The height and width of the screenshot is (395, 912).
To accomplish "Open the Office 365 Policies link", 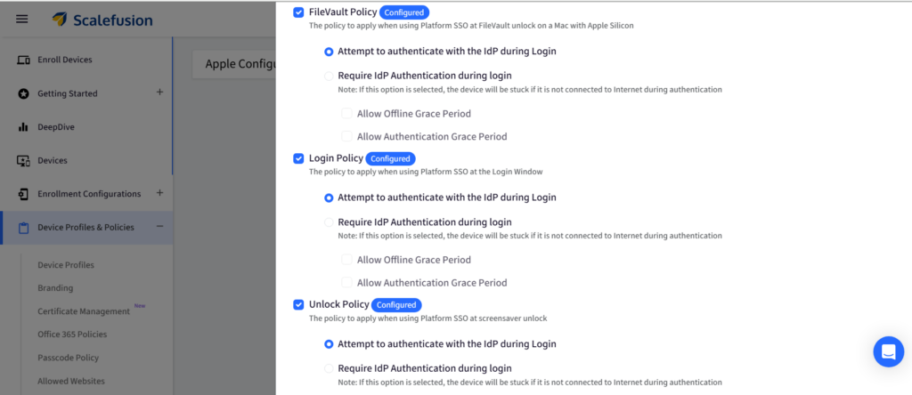I will (x=72, y=335).
